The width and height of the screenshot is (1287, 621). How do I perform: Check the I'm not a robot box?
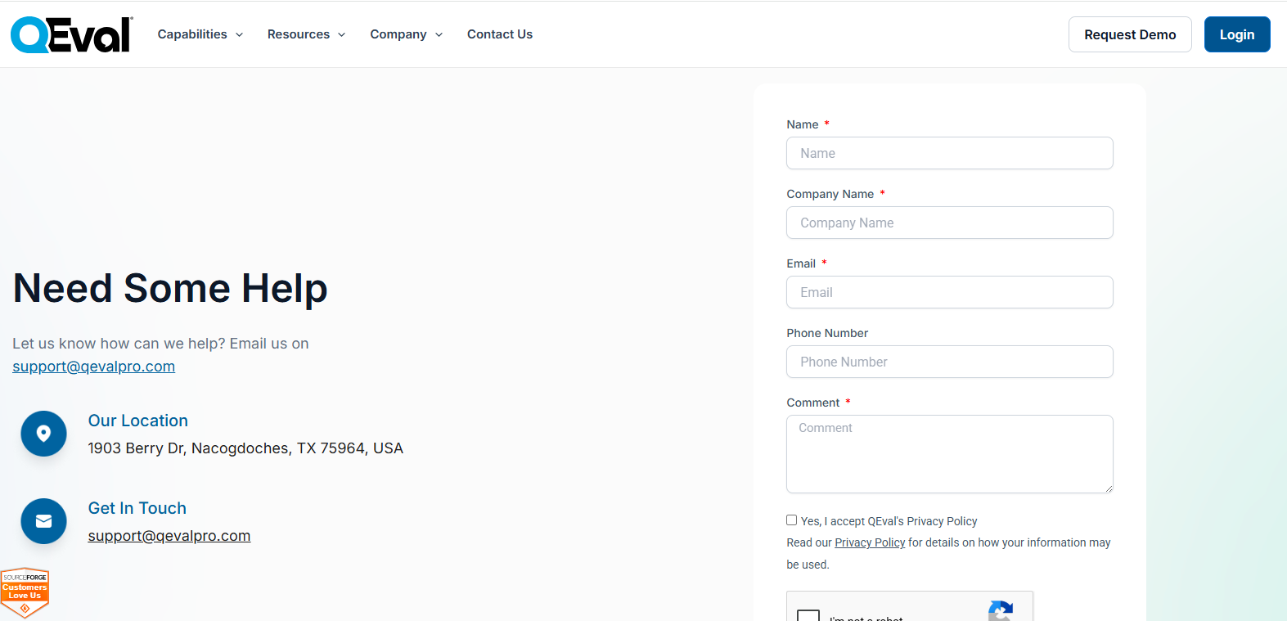click(x=808, y=615)
